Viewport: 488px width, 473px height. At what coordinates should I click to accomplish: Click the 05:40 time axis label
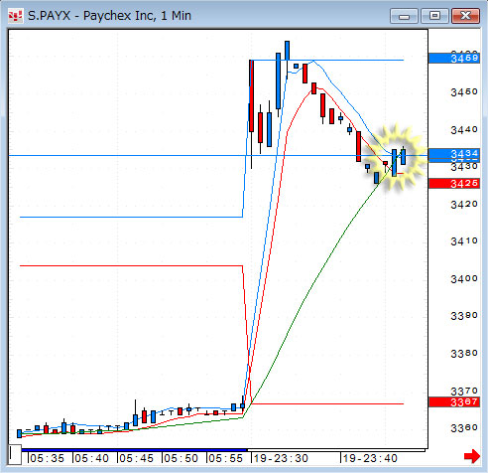tap(91, 458)
